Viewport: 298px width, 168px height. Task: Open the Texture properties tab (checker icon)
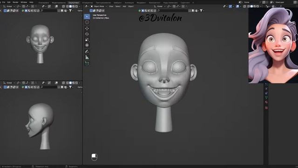[x=266, y=108]
